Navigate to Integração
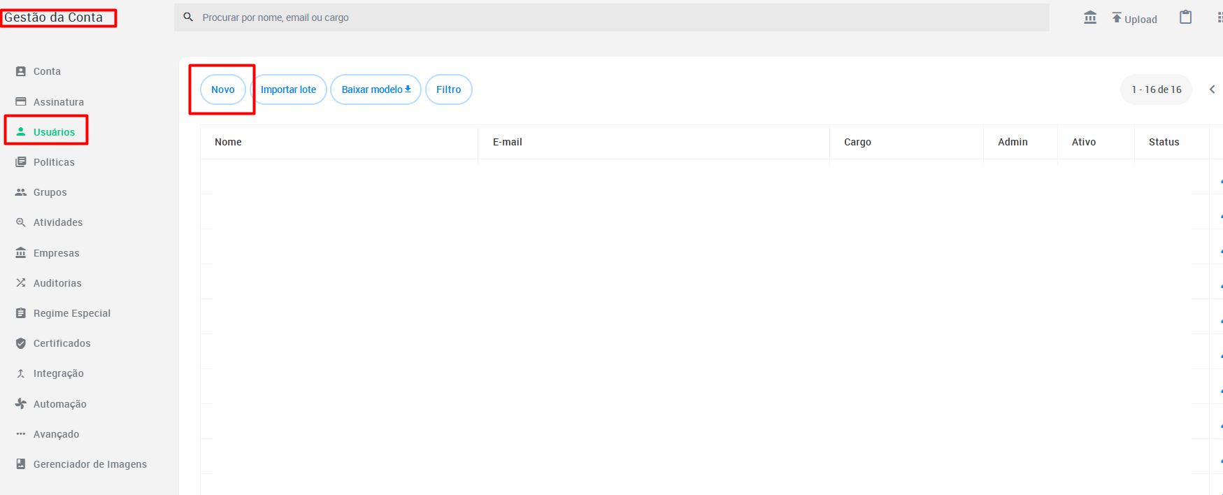The image size is (1223, 495). tap(59, 373)
